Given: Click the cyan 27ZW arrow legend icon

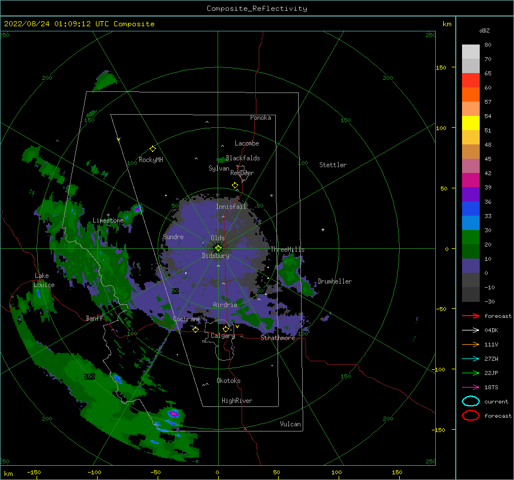Looking at the screenshot, I should pyautogui.click(x=471, y=358).
